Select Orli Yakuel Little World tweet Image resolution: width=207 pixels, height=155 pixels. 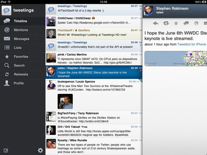click(94, 131)
